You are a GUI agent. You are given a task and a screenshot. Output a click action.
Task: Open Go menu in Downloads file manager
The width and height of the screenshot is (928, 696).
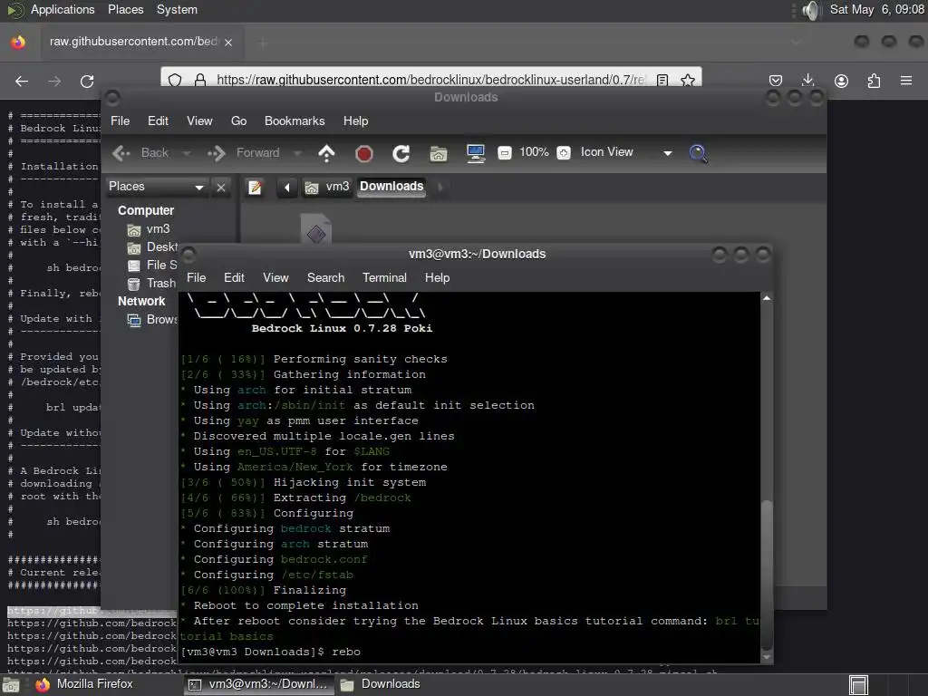[x=238, y=121]
